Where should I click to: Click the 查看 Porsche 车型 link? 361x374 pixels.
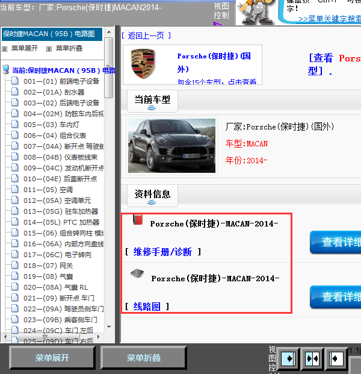coord(335,64)
